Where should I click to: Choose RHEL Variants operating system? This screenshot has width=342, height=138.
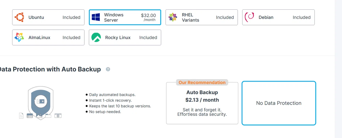click(x=201, y=17)
